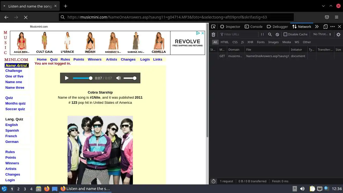Screen dimensions: 343x193
Task: Enable the Disable Cache checkbox
Action: click(x=285, y=34)
